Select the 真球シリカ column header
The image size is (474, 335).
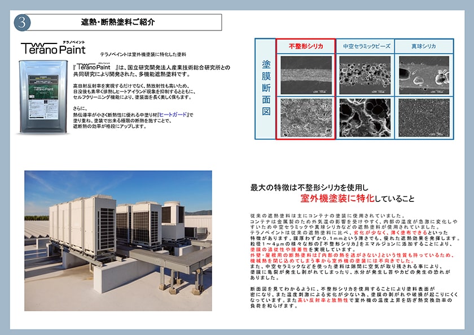click(x=424, y=46)
